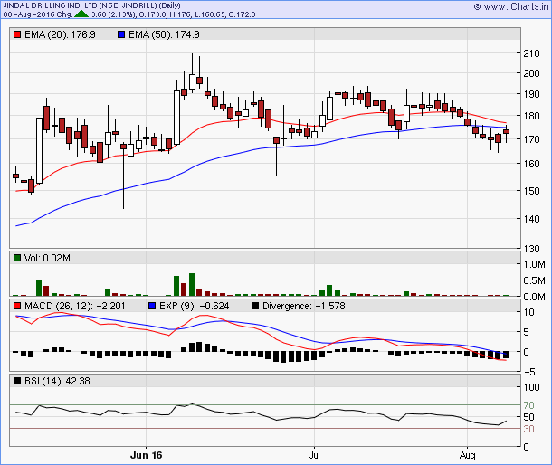Click the green Vol legend swatch
The width and height of the screenshot is (552, 465).
pos(17,258)
